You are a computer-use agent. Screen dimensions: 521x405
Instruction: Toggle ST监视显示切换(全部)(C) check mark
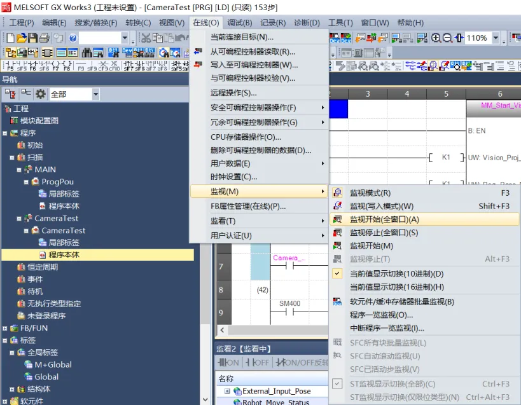(x=337, y=384)
